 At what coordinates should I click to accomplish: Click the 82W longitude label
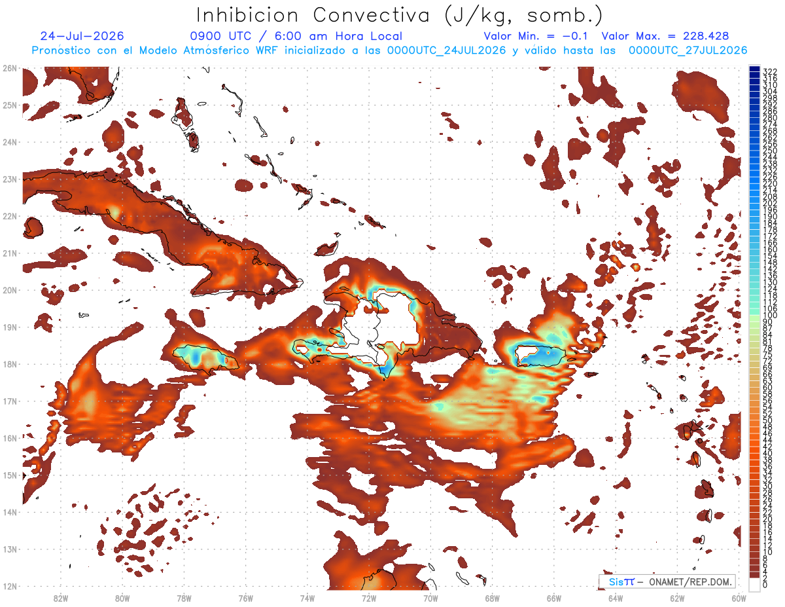point(60,598)
